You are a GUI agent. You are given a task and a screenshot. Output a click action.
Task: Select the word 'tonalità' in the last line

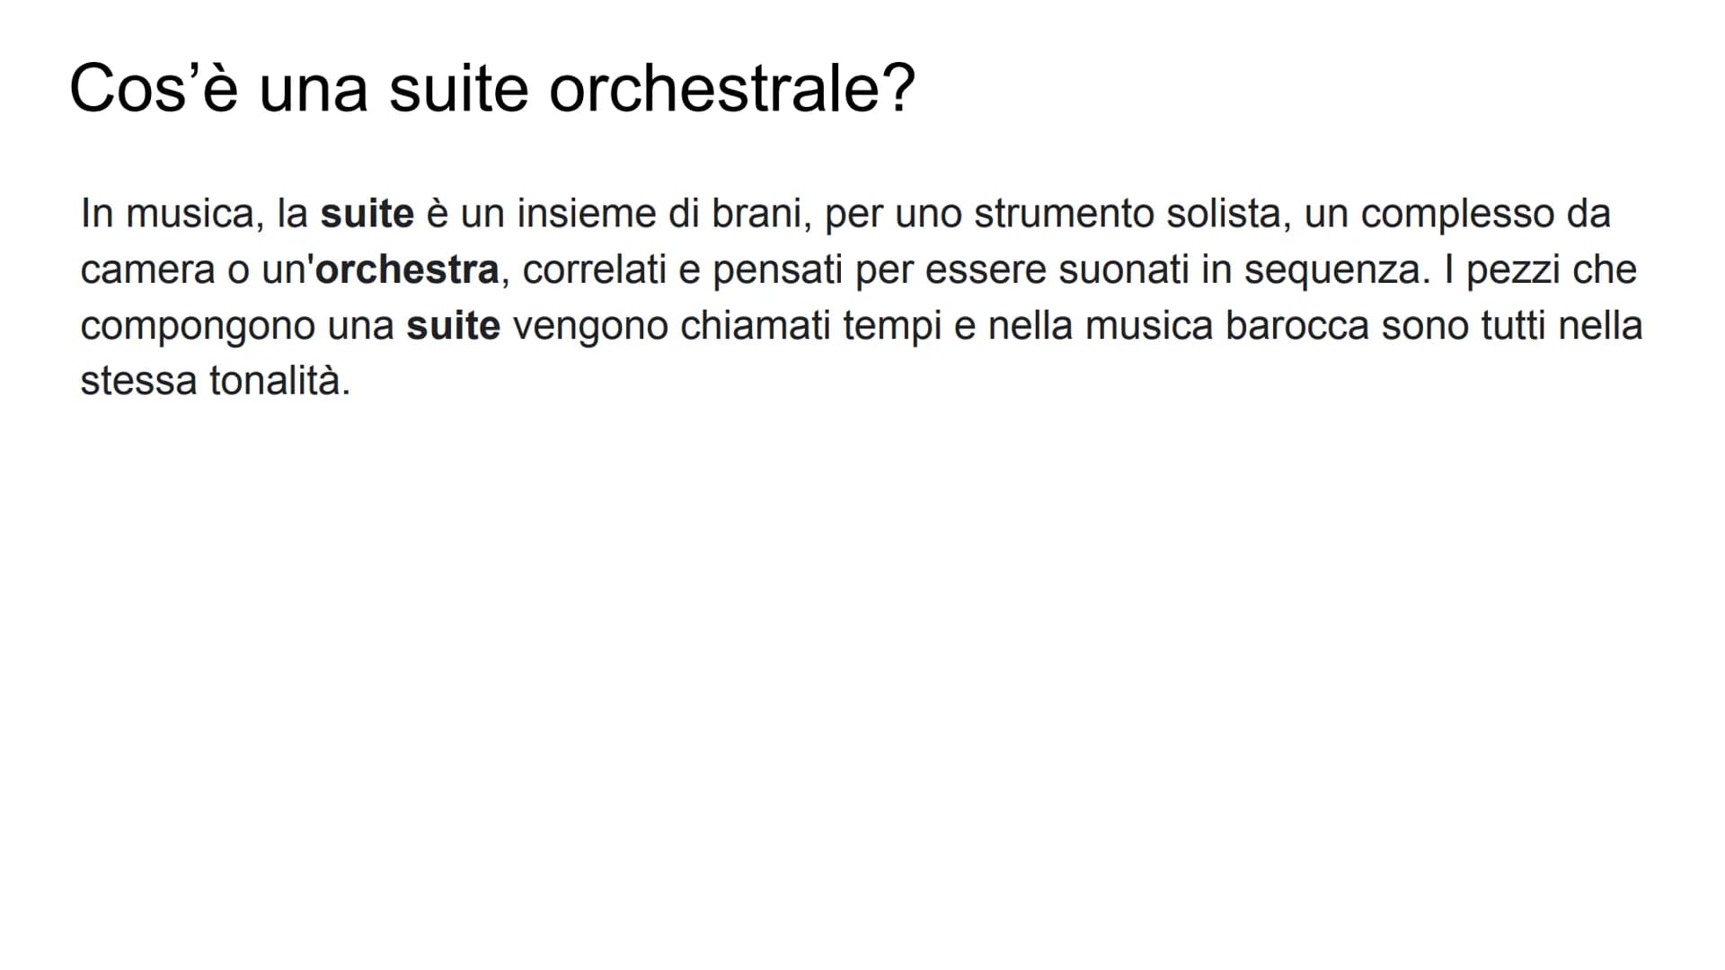[279, 381]
